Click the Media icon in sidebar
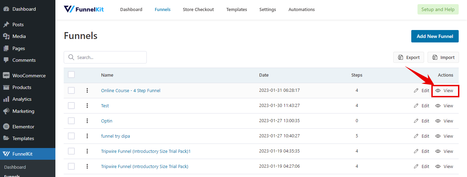The width and height of the screenshot is (467, 177). coord(6,36)
